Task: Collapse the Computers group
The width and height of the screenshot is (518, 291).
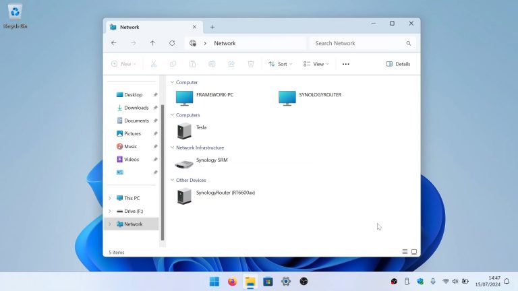Action: (172, 115)
